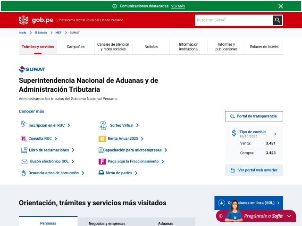Select the Personas tab
The width and height of the screenshot is (302, 226).
point(48,221)
